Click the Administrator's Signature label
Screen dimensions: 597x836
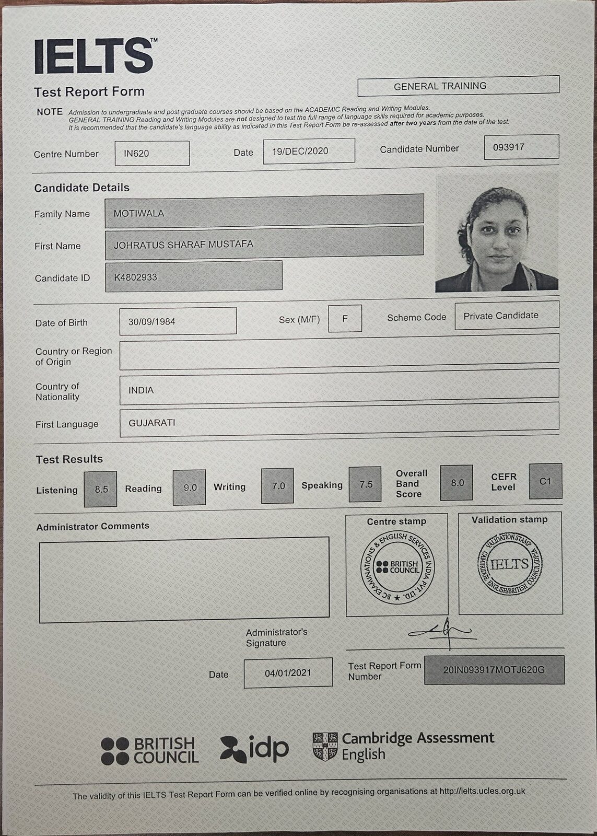[276, 637]
